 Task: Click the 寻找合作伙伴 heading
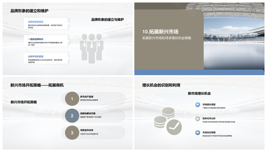pos(87,130)
